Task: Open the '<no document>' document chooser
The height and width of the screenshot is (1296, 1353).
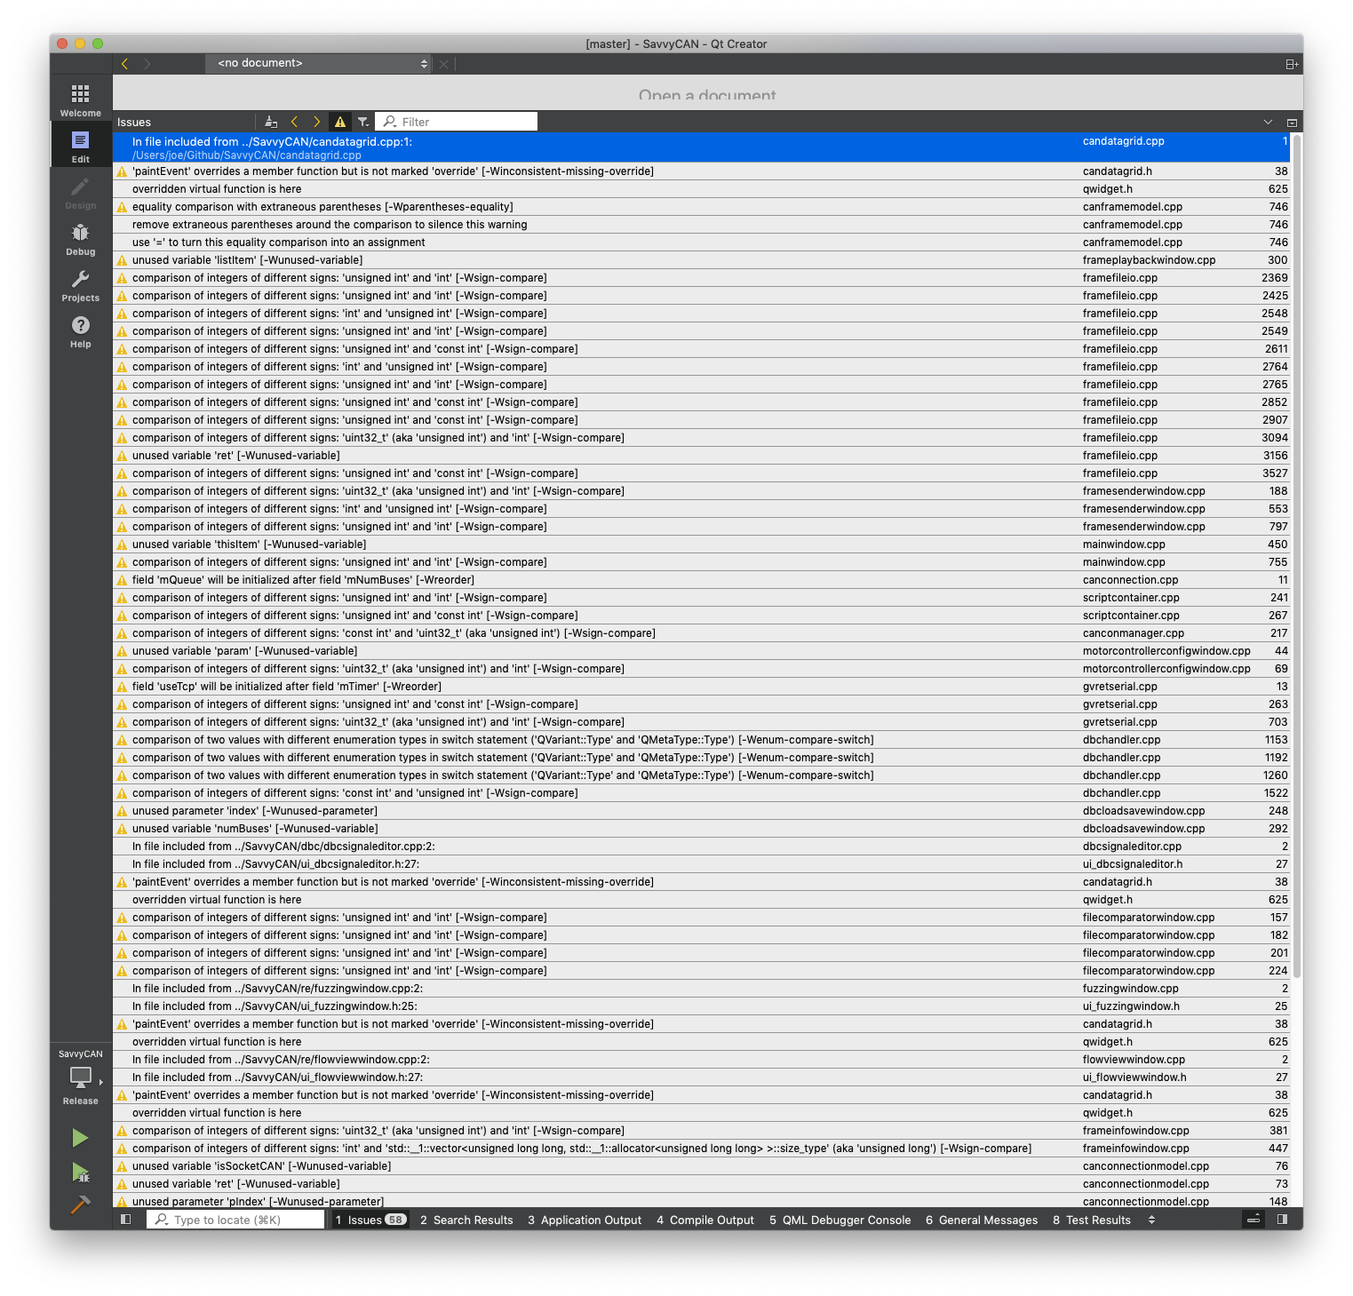Action: pyautogui.click(x=317, y=63)
